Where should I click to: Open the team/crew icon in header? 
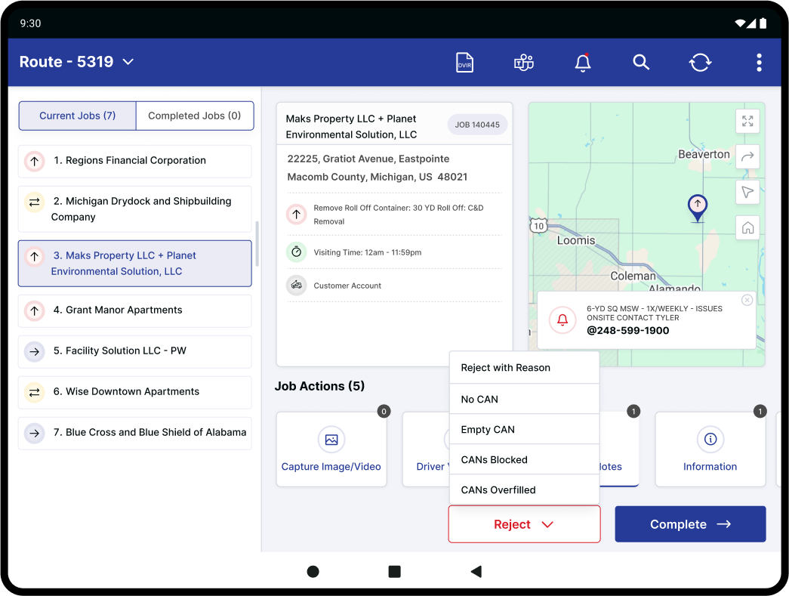(x=524, y=63)
